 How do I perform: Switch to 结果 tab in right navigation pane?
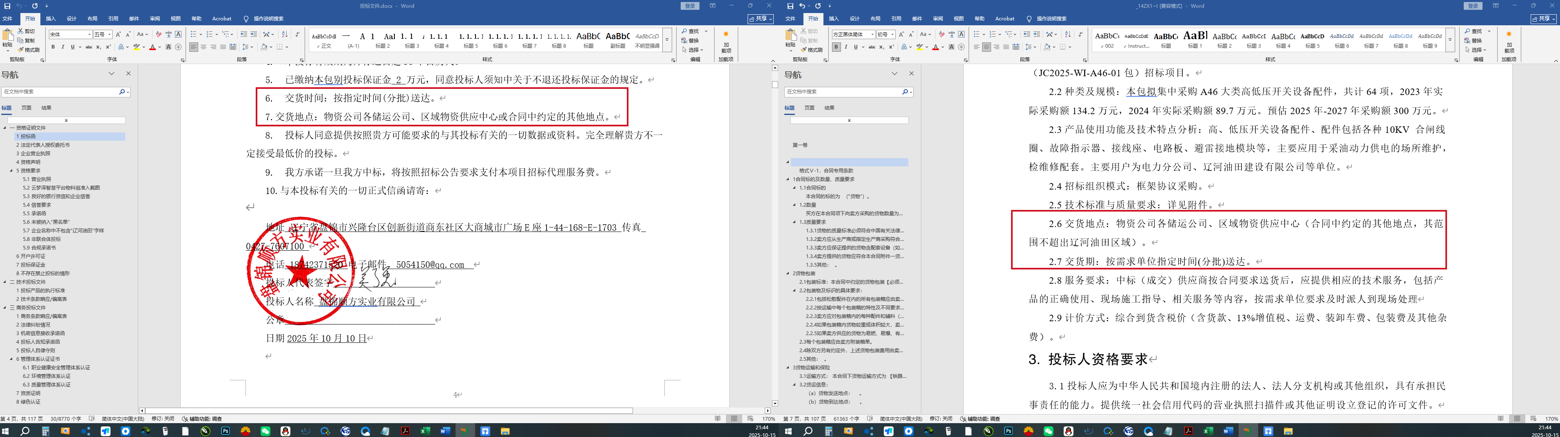click(x=830, y=108)
